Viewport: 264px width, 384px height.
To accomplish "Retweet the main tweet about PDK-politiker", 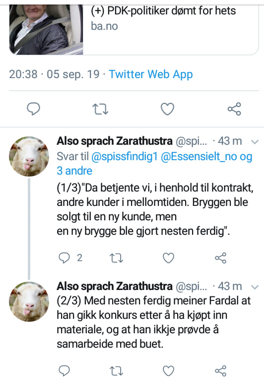I will pos(100,109).
